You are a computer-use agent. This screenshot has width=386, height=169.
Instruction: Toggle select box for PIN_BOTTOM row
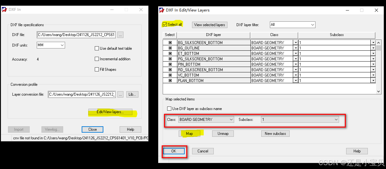170,64
